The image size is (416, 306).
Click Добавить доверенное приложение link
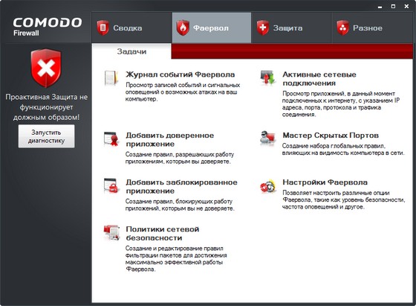(x=170, y=139)
